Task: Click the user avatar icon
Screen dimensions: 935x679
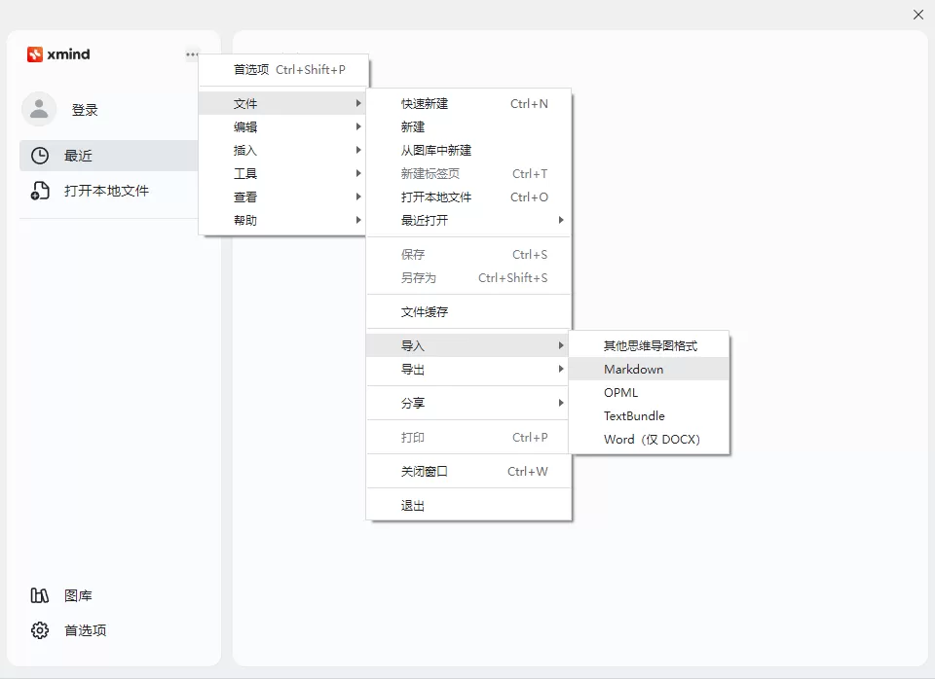Action: coord(39,109)
